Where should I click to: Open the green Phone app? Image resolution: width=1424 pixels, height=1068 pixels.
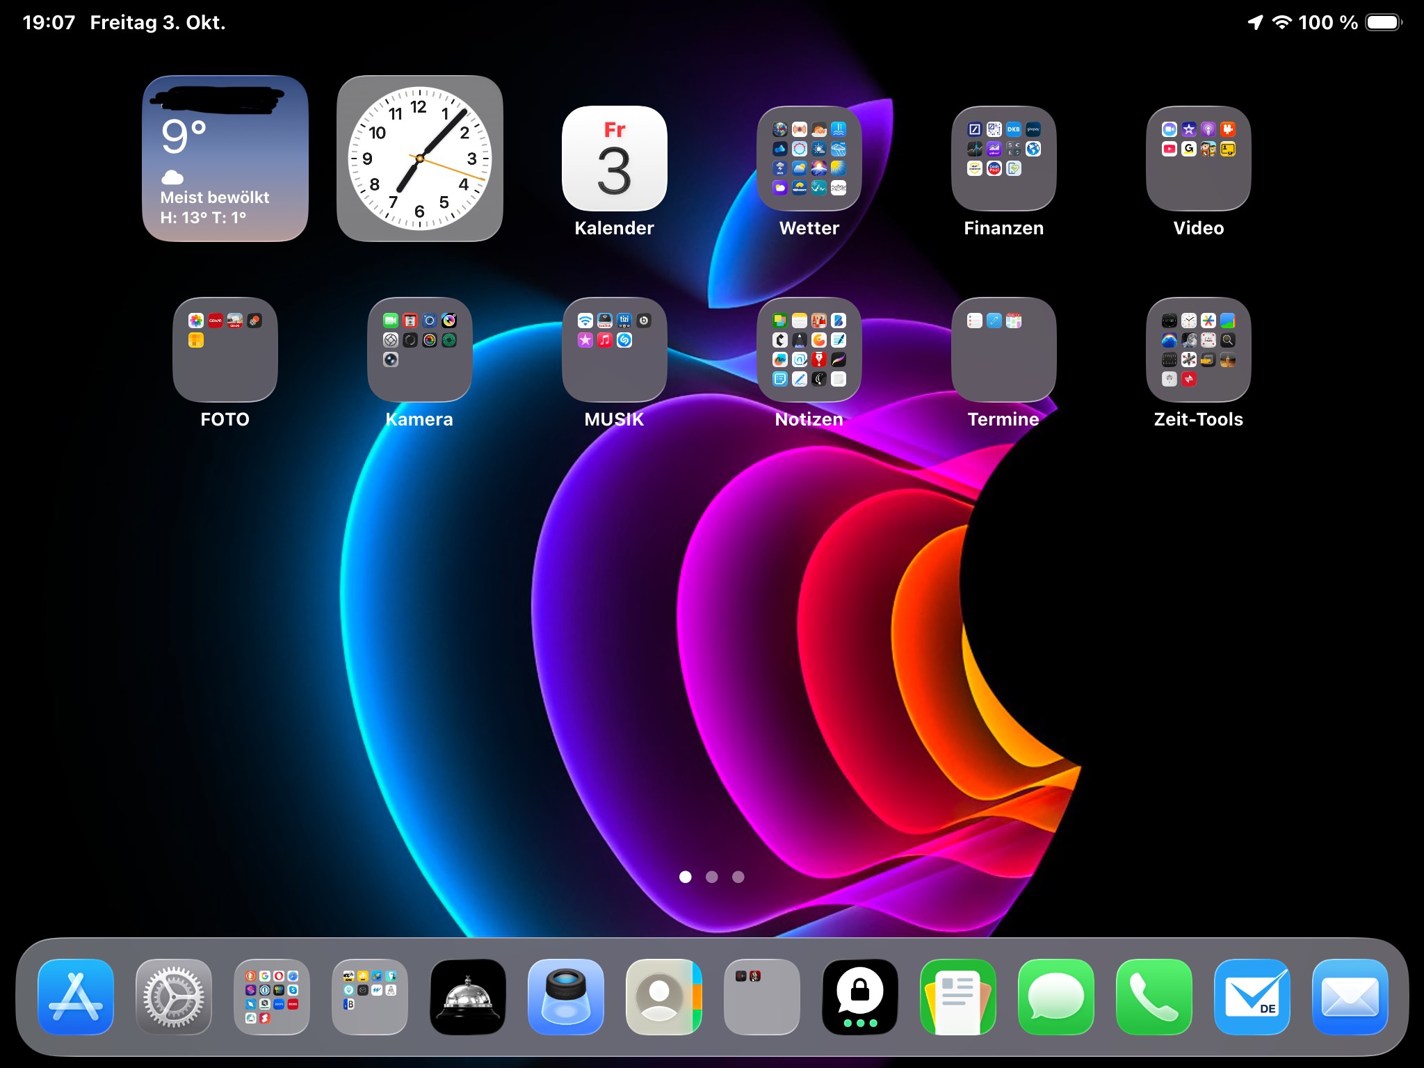point(1154,996)
